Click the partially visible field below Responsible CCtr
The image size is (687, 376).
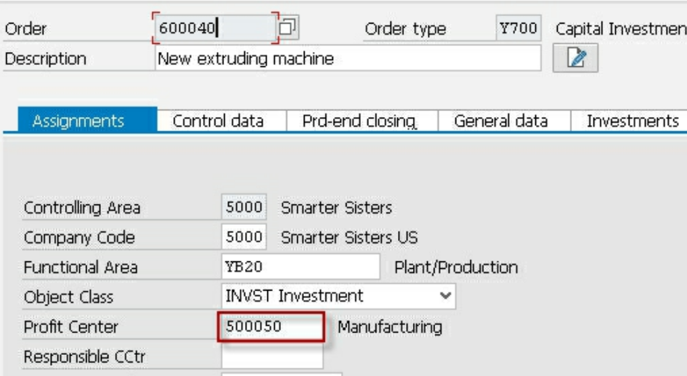click(x=281, y=374)
